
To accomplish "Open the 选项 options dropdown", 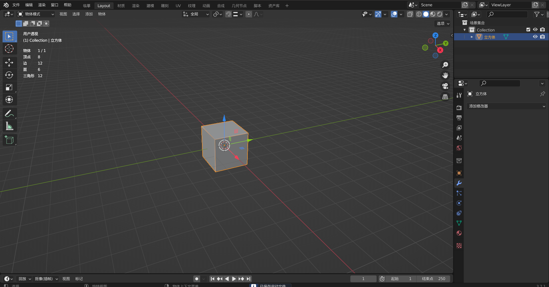I will coord(443,23).
